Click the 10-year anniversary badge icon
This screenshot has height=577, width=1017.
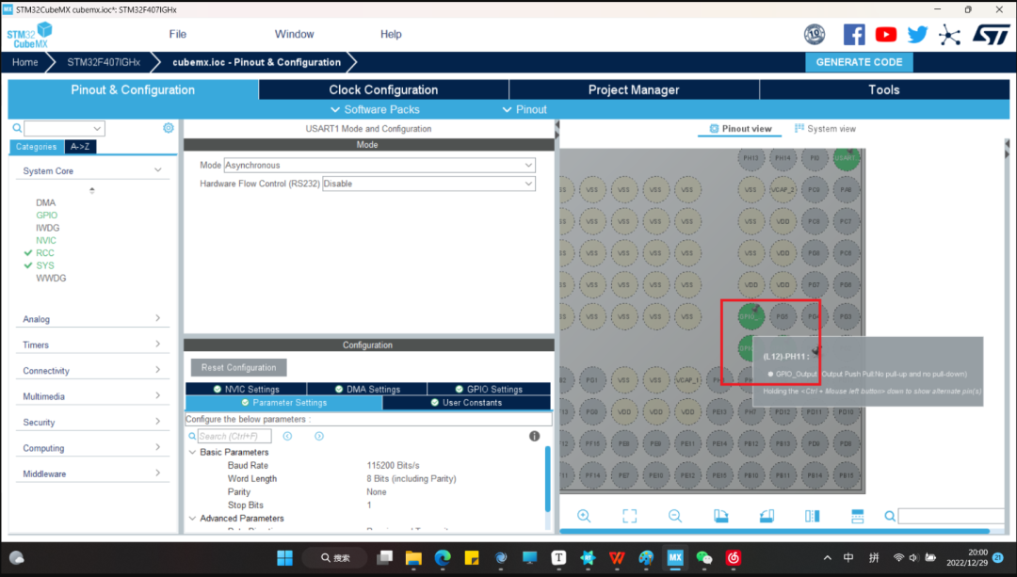click(x=815, y=35)
